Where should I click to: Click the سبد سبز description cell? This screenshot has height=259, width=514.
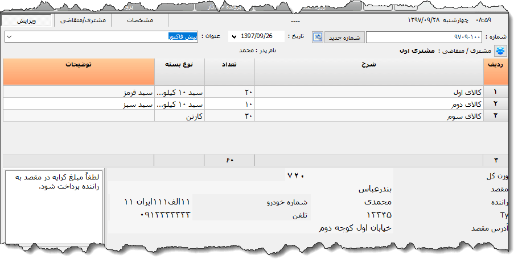coord(79,104)
